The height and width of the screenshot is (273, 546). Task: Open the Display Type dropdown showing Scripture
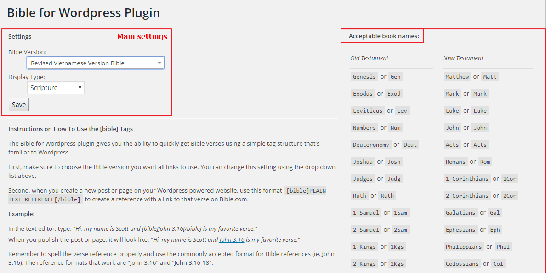coord(56,88)
